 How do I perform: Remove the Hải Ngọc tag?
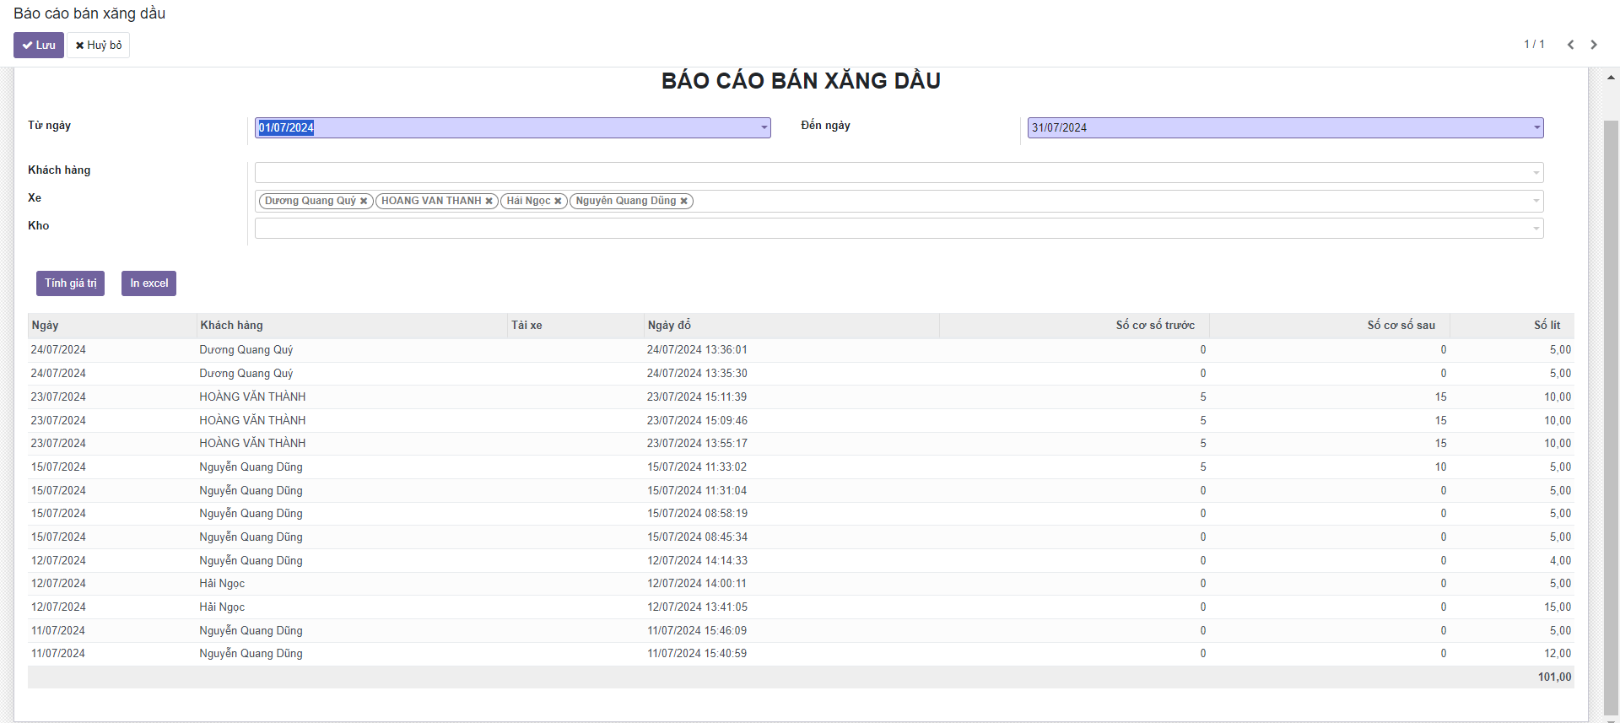[558, 201]
